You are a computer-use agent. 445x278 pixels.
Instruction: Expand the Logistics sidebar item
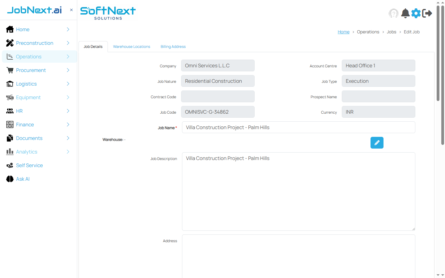coord(68,84)
